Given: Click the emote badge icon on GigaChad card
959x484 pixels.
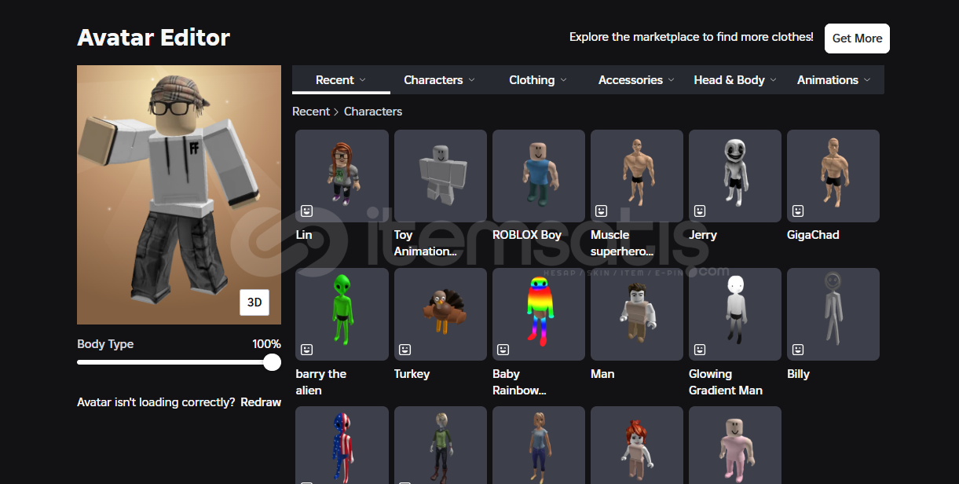Looking at the screenshot, I should (x=798, y=211).
